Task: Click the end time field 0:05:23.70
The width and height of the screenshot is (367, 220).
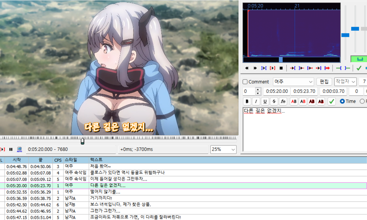Action: [304, 91]
